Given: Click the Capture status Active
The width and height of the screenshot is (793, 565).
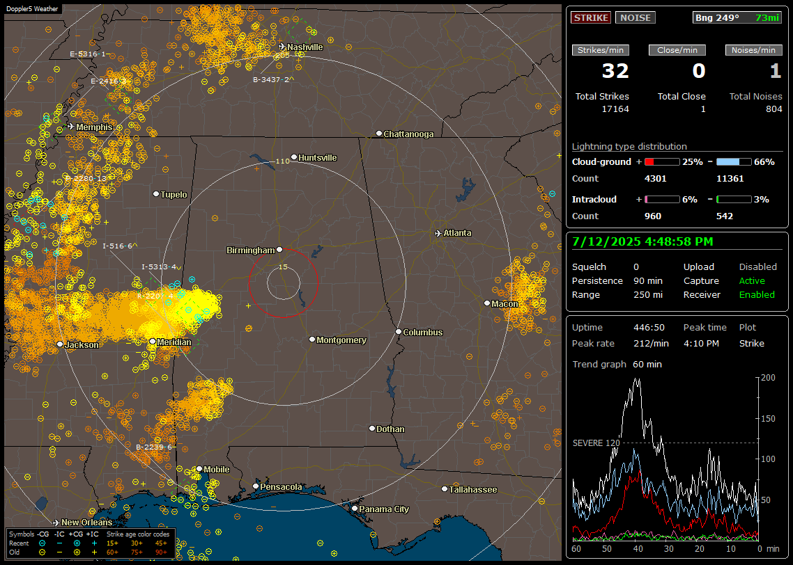Looking at the screenshot, I should pos(751,280).
